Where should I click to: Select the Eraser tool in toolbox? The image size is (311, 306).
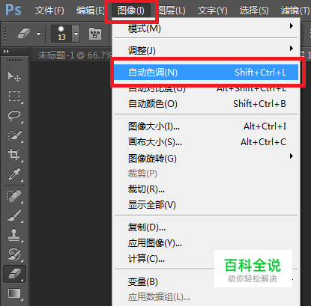tap(14, 274)
